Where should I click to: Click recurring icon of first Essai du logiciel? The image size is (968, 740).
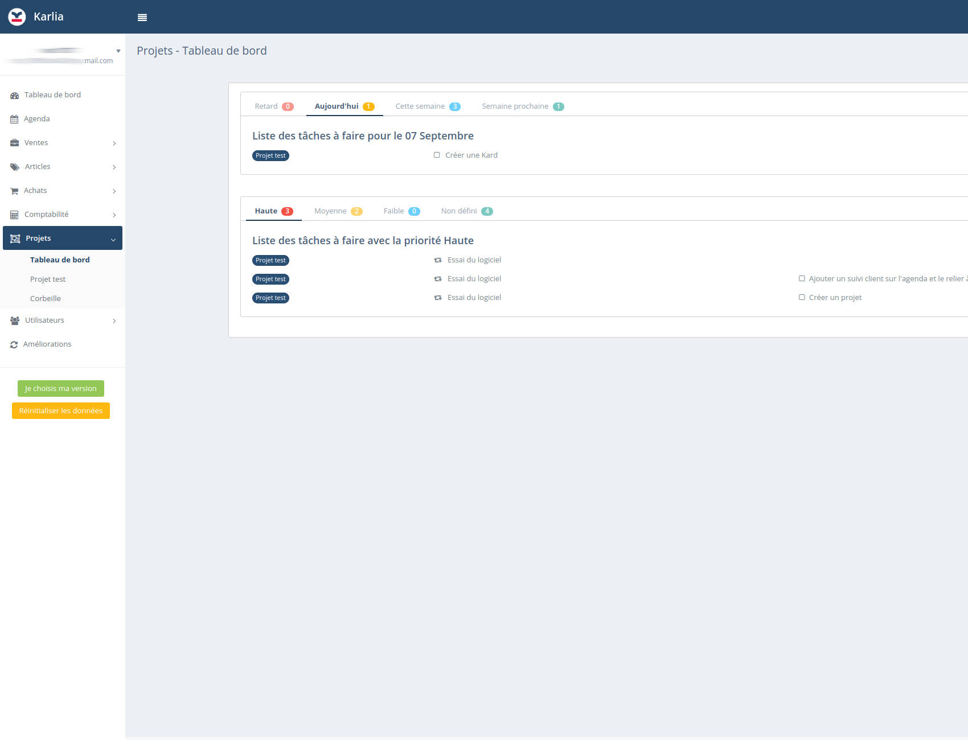point(438,260)
